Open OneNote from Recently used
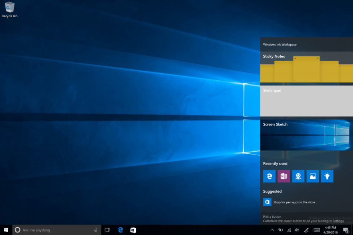The image size is (353, 235). (283, 176)
